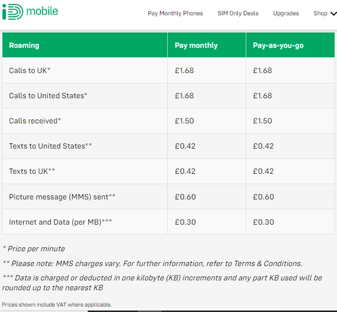Click the Texts to United States label
Image resolution: width=337 pixels, height=312 pixels.
pos(50,146)
